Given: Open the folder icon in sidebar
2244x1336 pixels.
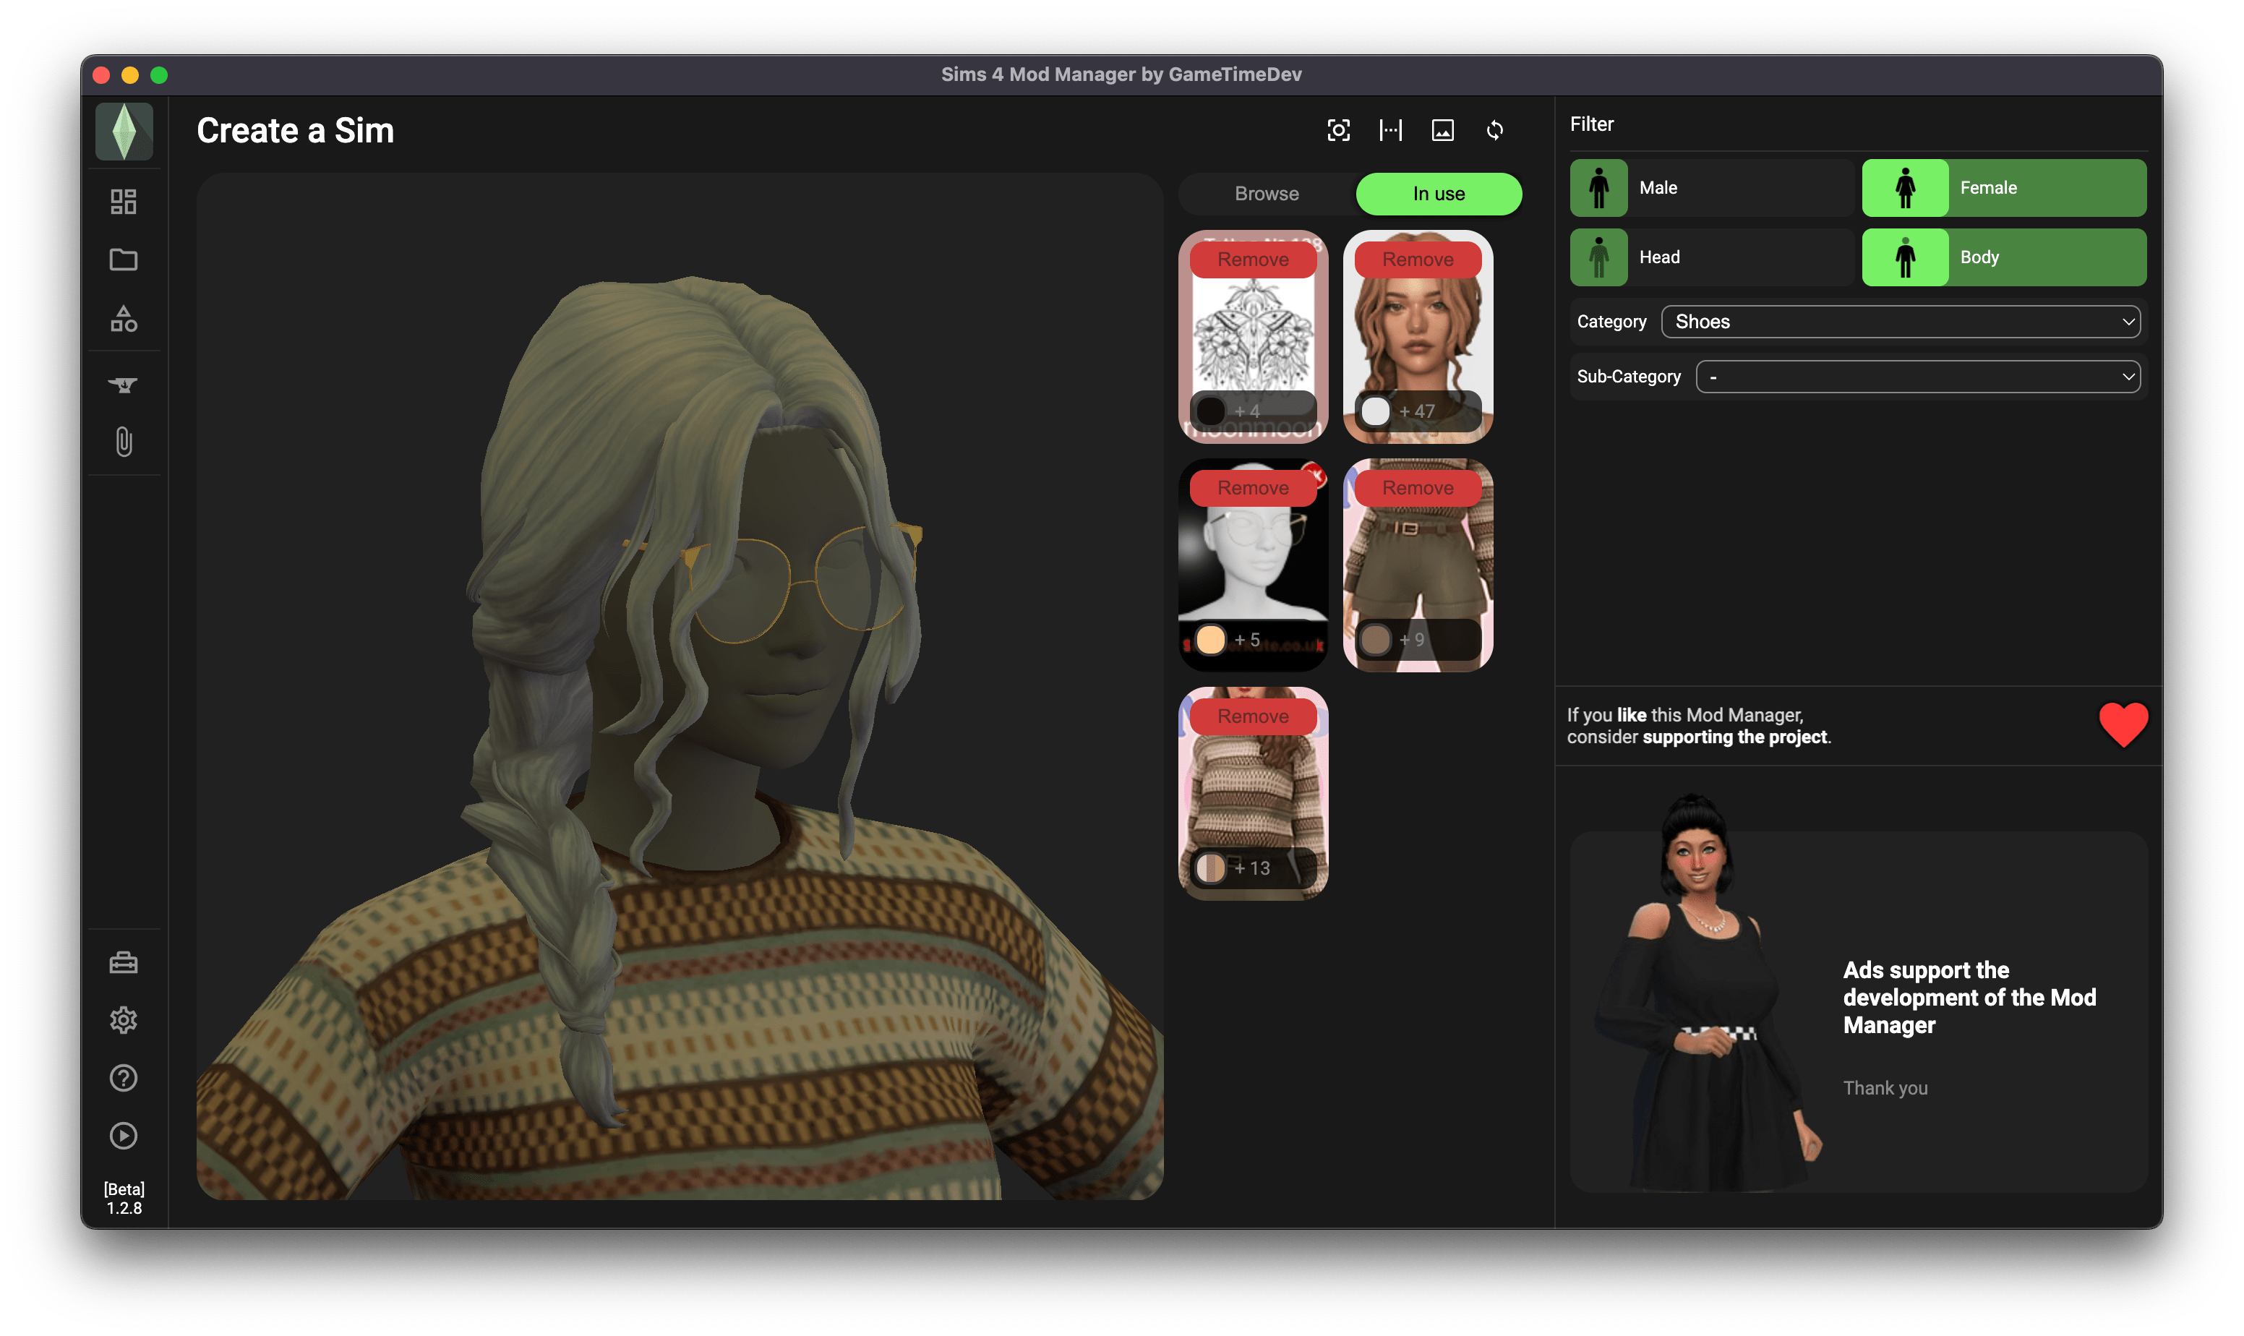Looking at the screenshot, I should [124, 260].
